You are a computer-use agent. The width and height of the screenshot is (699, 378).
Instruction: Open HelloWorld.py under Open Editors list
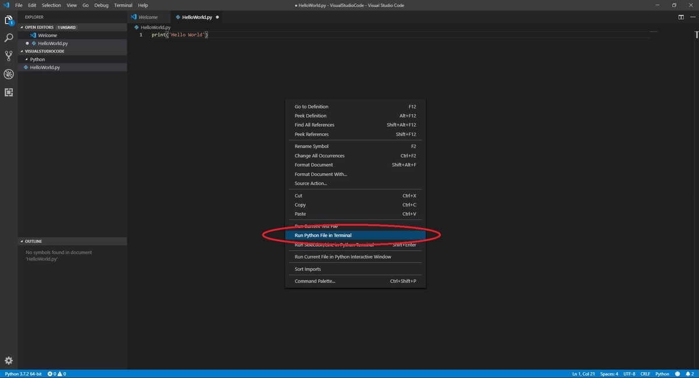[72, 44]
